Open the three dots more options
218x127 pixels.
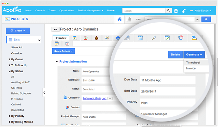tap(138, 19)
